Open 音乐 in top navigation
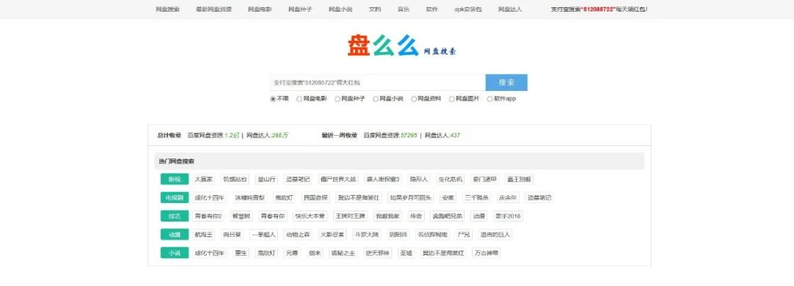The height and width of the screenshot is (286, 794). [x=404, y=9]
